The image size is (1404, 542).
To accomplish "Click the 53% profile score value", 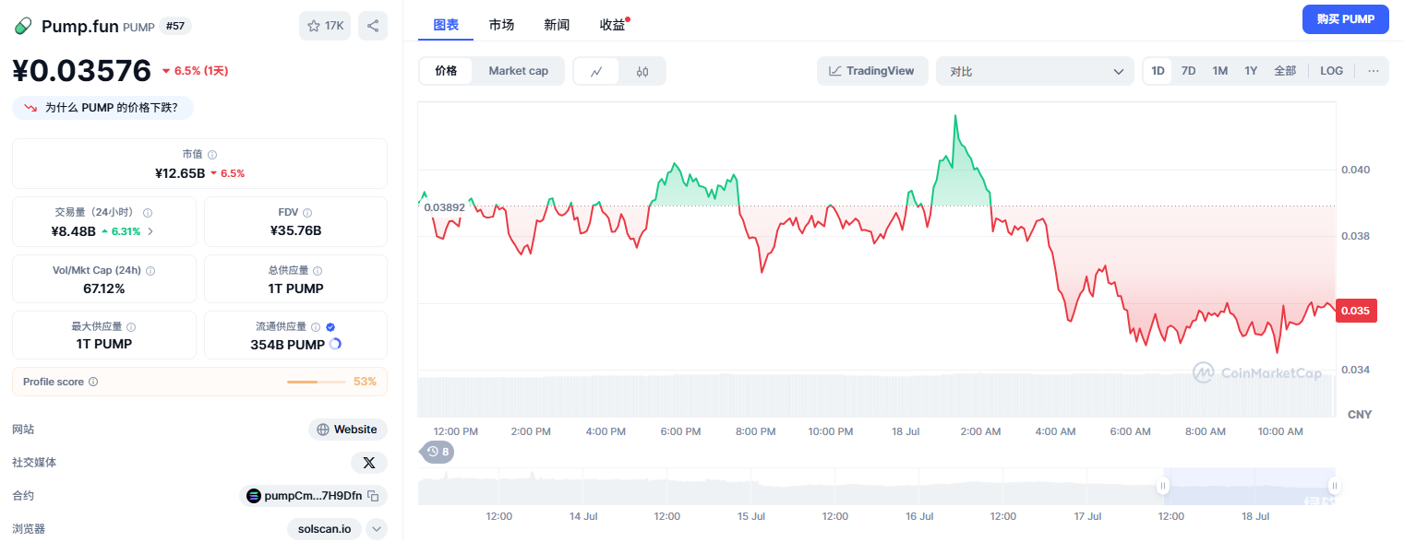I will click(365, 382).
